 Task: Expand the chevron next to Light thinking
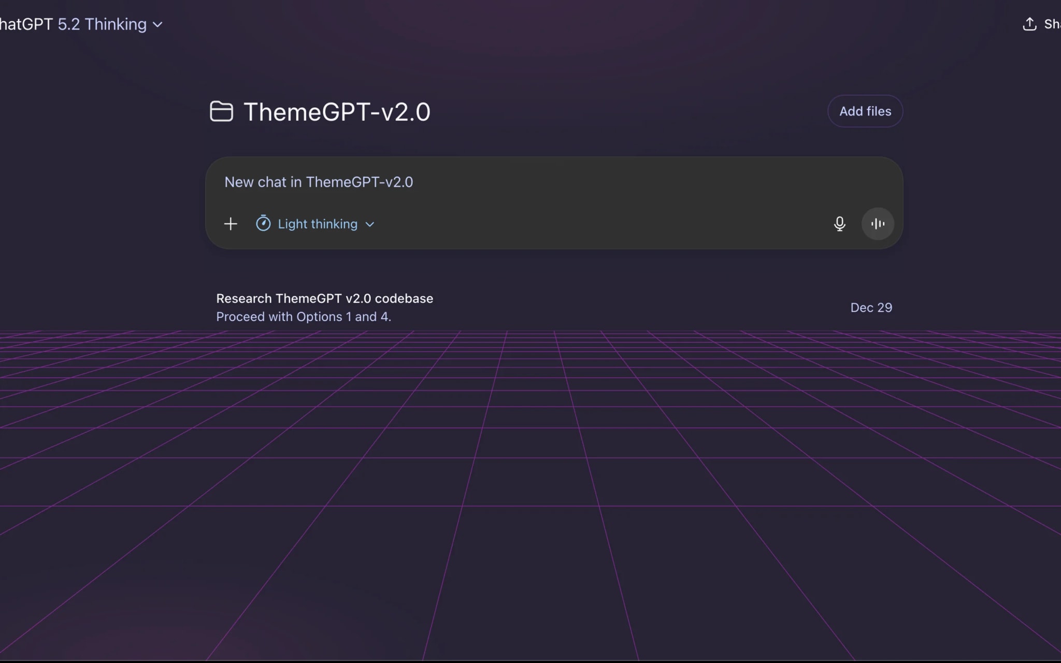[370, 224]
